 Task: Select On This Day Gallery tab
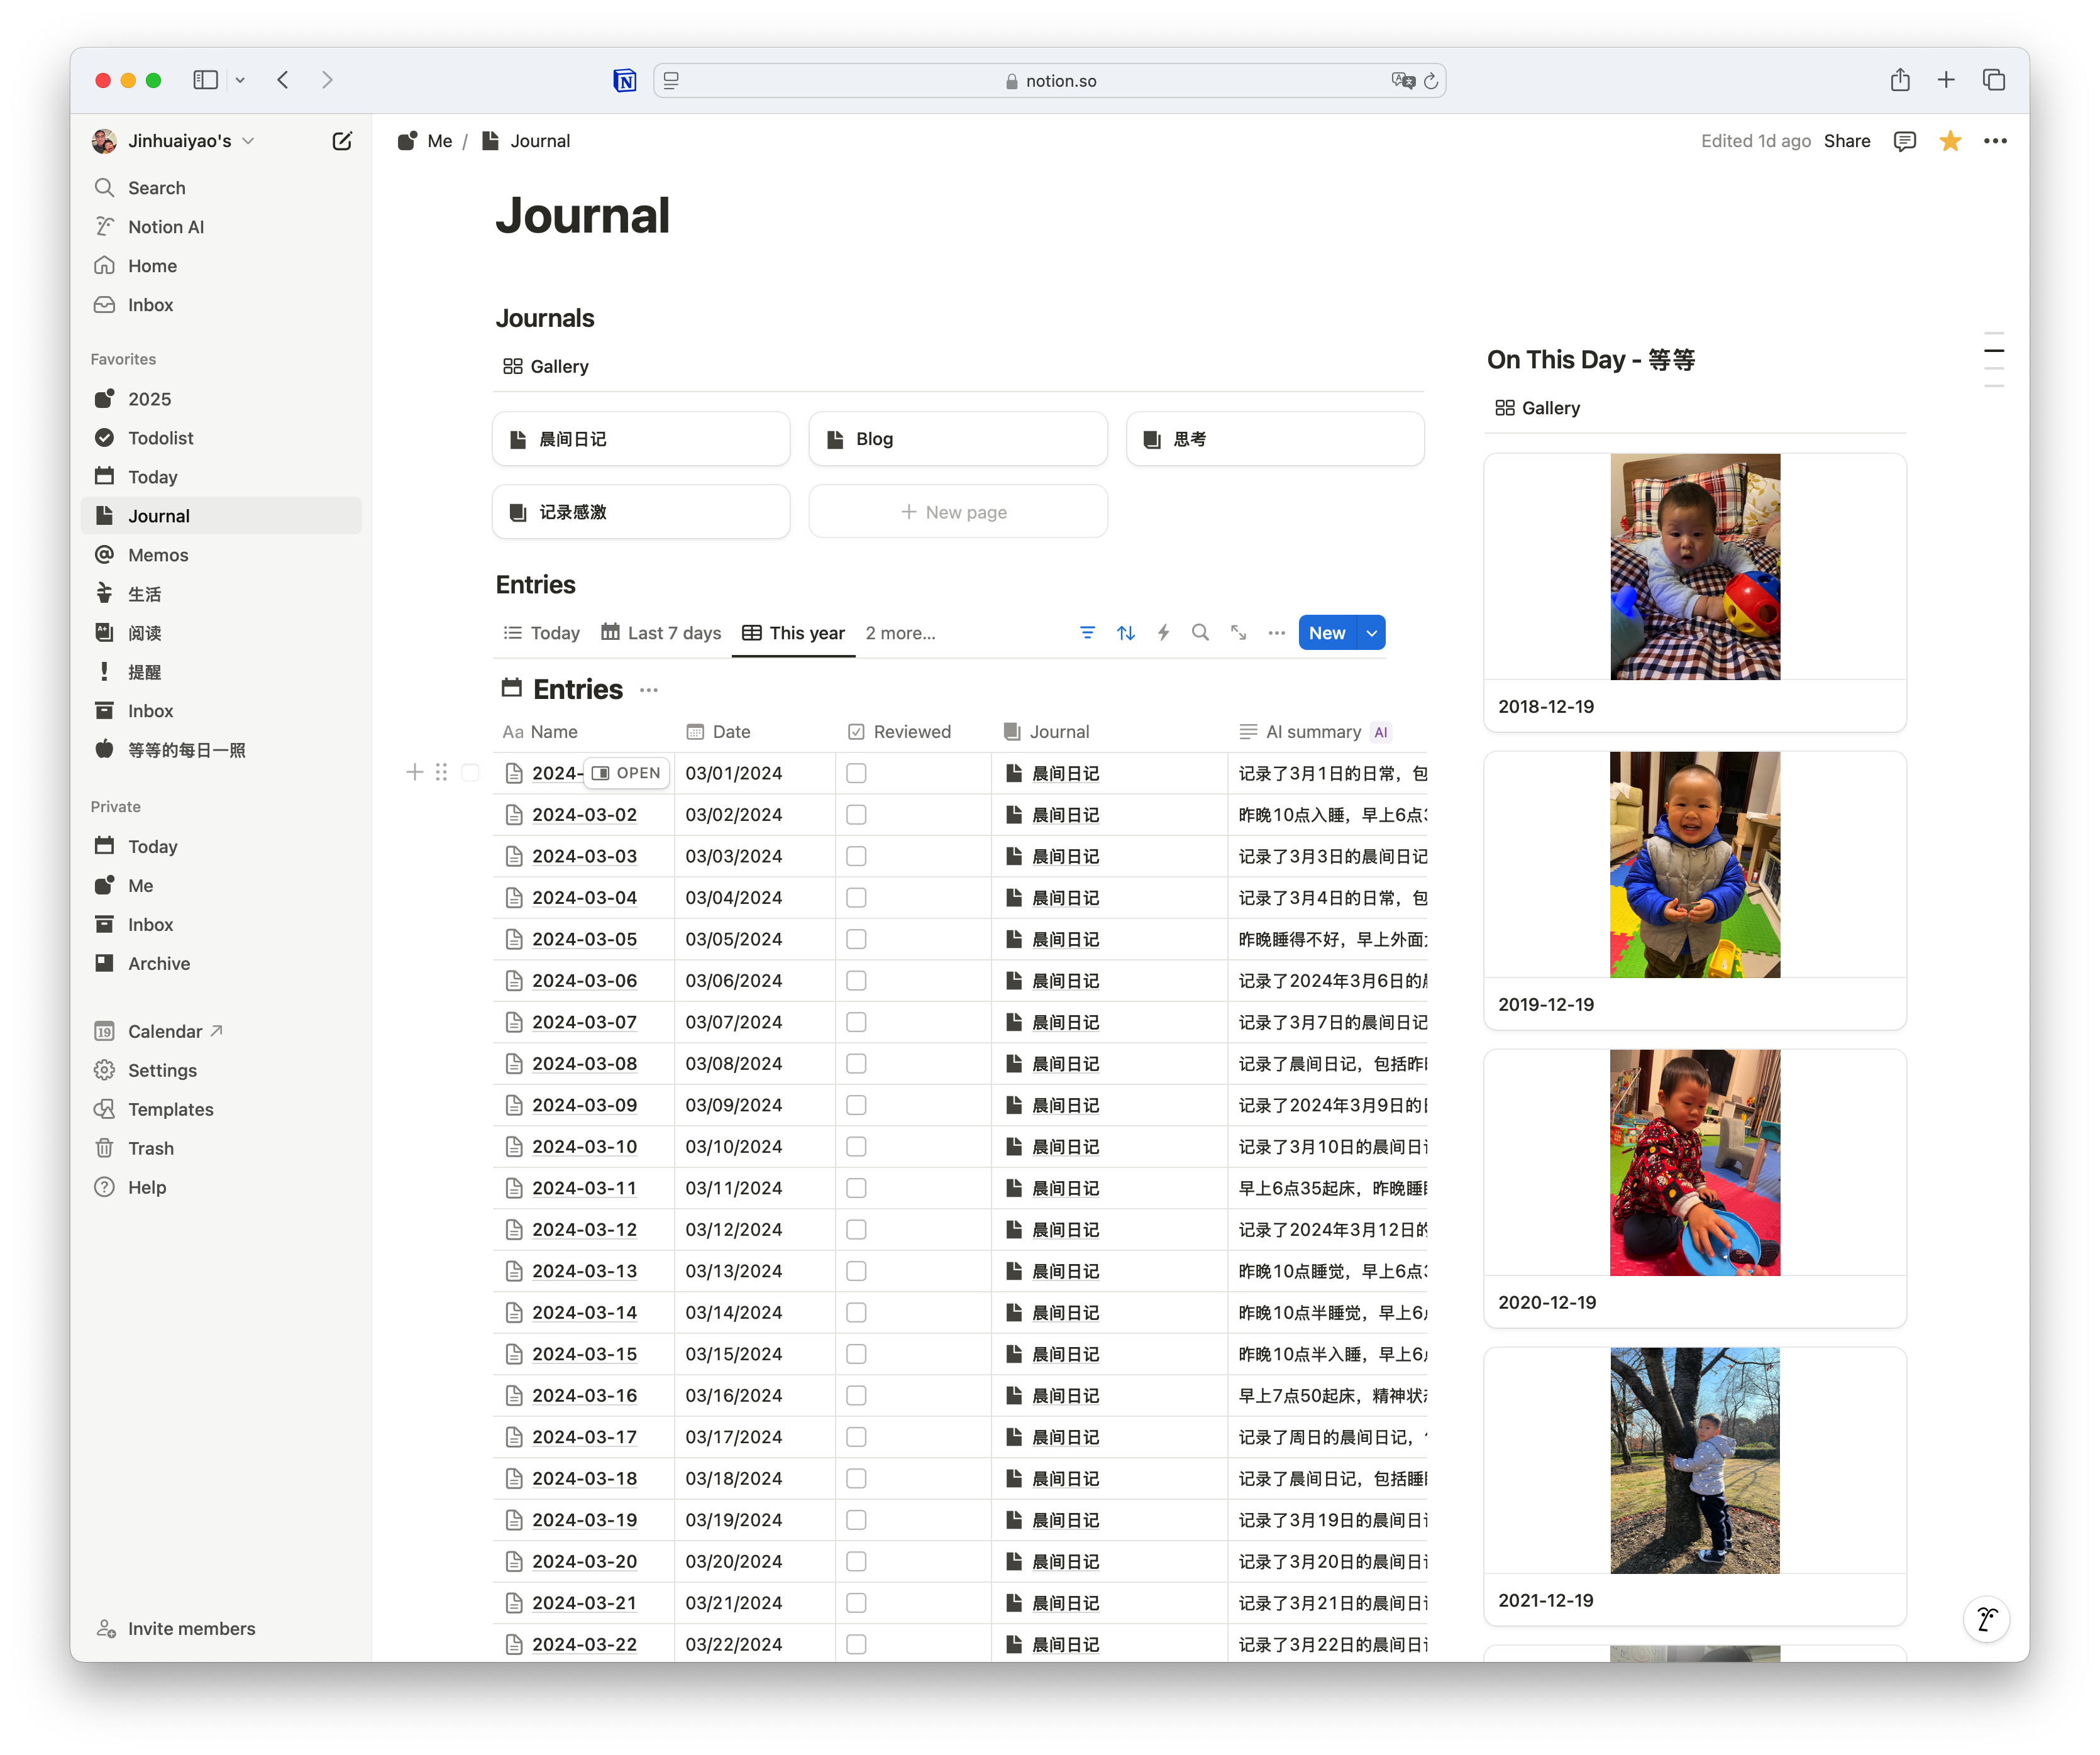(x=1538, y=408)
